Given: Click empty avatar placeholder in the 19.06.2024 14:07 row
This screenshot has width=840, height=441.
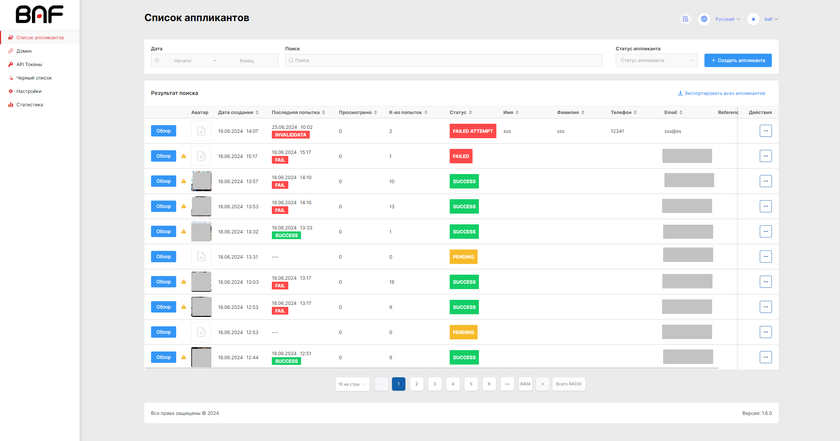Looking at the screenshot, I should click(x=201, y=131).
